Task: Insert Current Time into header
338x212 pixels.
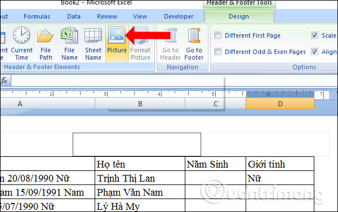Action: coord(21,44)
